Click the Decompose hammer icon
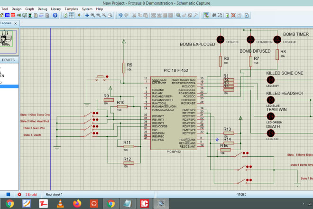Image resolution: width=313 pixels, height=209 pixels. pyautogui.click(x=196, y=15)
